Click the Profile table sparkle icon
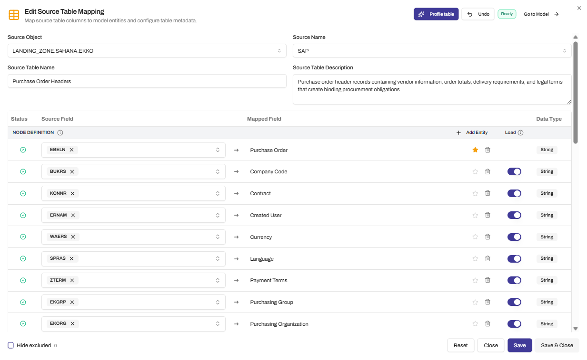Screen dimensions: 587x360 (421, 14)
